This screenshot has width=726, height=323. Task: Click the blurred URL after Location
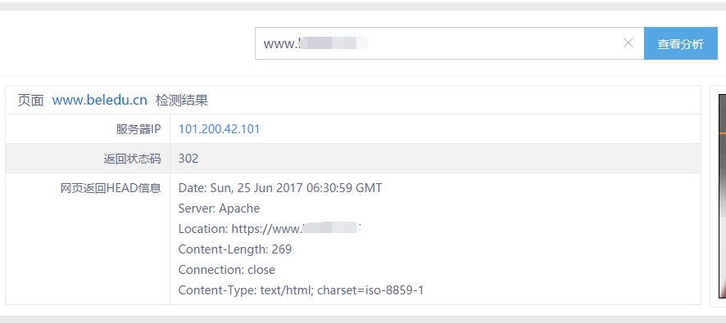(x=331, y=229)
